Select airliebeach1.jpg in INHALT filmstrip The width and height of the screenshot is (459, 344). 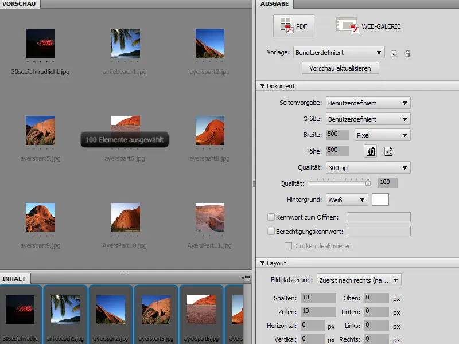(65, 310)
